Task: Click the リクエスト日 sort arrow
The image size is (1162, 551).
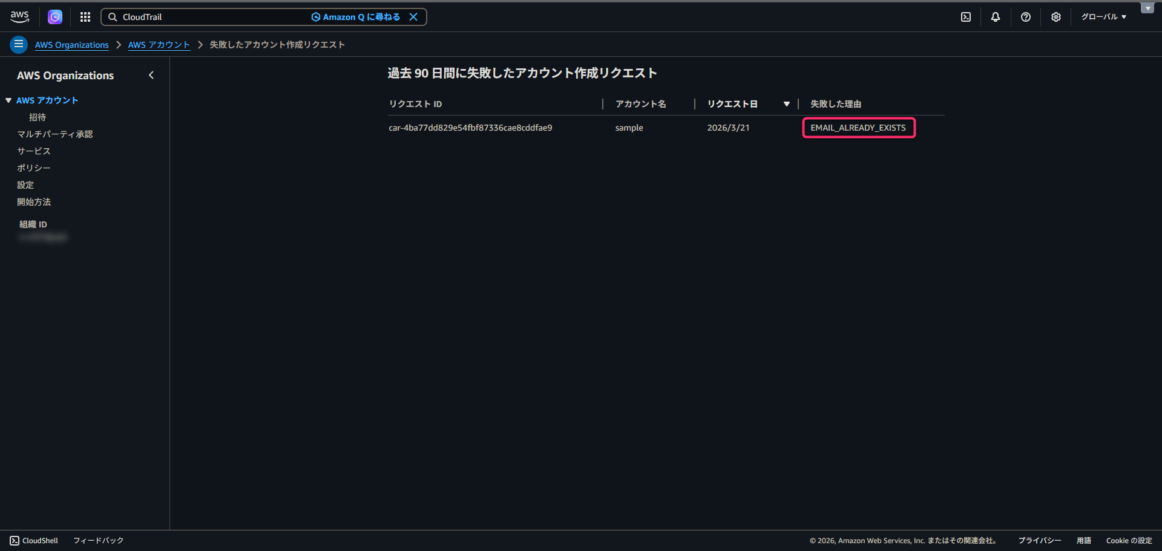Action: coord(787,104)
